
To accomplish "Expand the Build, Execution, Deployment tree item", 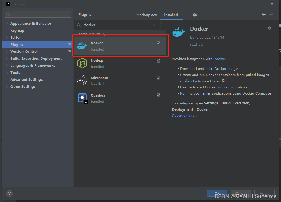I will coord(7,58).
